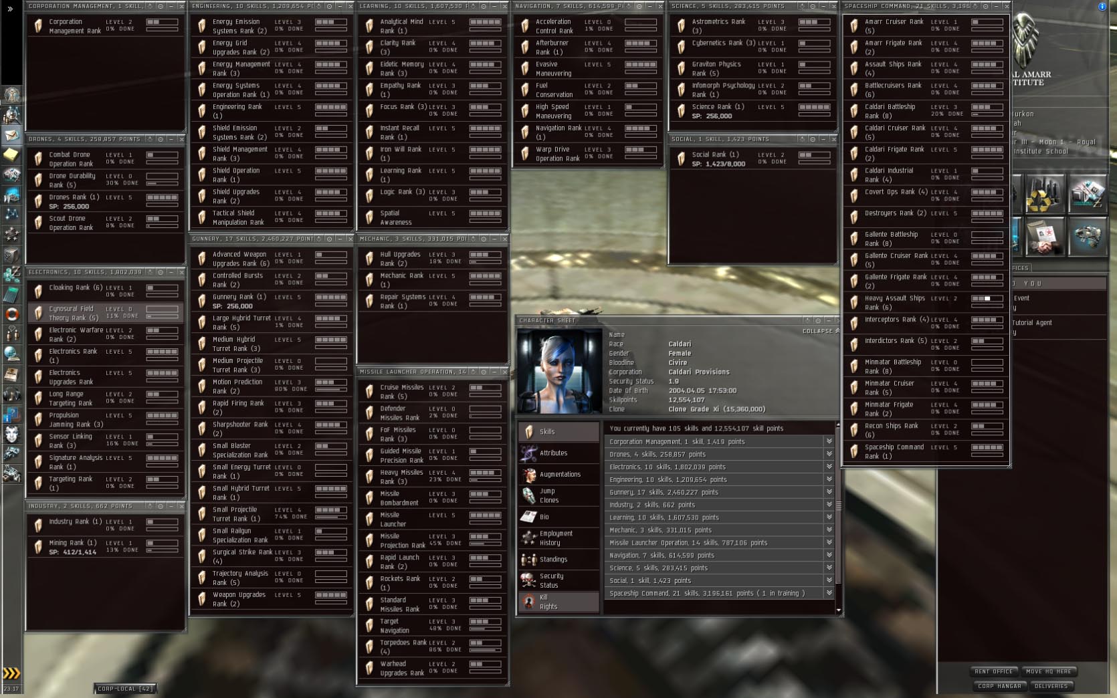Click Motion Prediction 80% progress bar
The height and width of the screenshot is (698, 1117).
pos(331,390)
